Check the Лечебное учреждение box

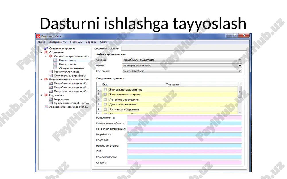(105, 99)
